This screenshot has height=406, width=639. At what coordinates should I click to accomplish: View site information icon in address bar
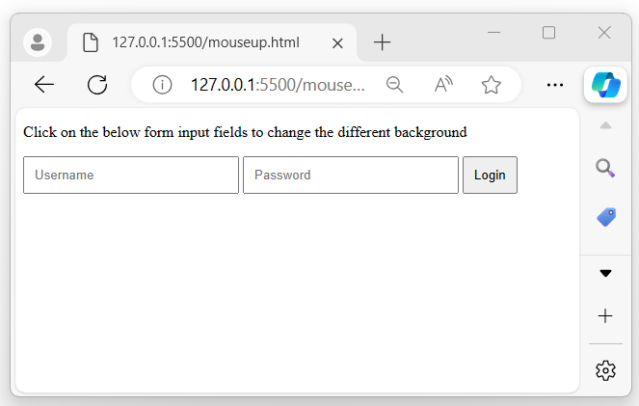click(x=162, y=85)
